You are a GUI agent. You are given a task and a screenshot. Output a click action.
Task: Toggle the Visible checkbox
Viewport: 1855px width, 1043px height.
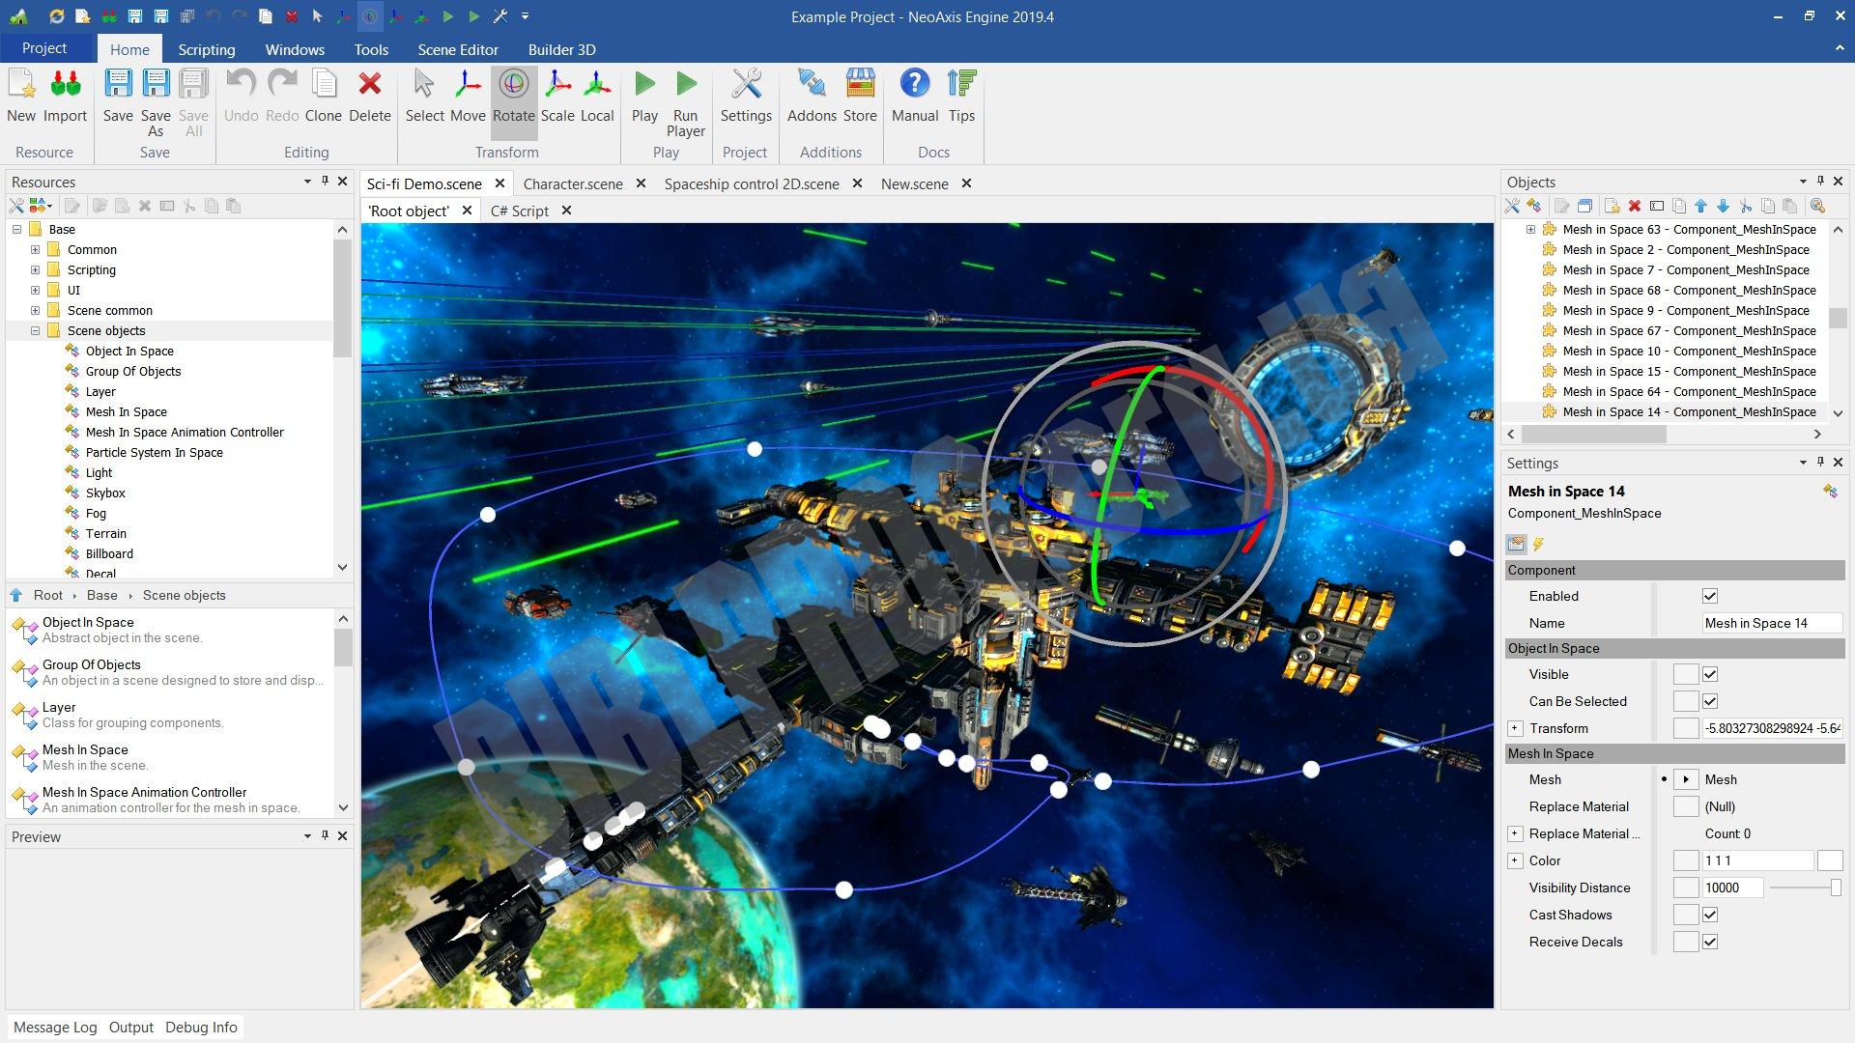[1710, 674]
